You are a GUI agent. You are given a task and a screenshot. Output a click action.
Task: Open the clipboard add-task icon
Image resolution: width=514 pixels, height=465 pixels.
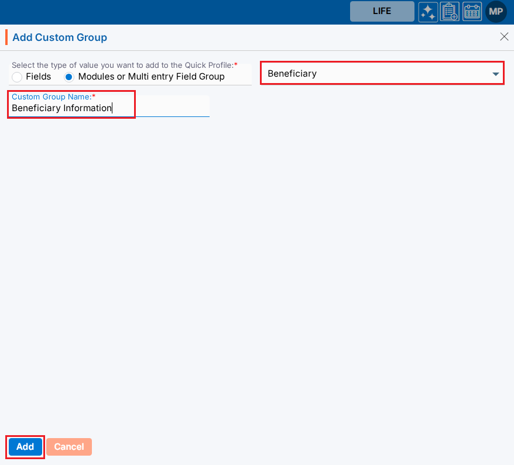click(450, 12)
